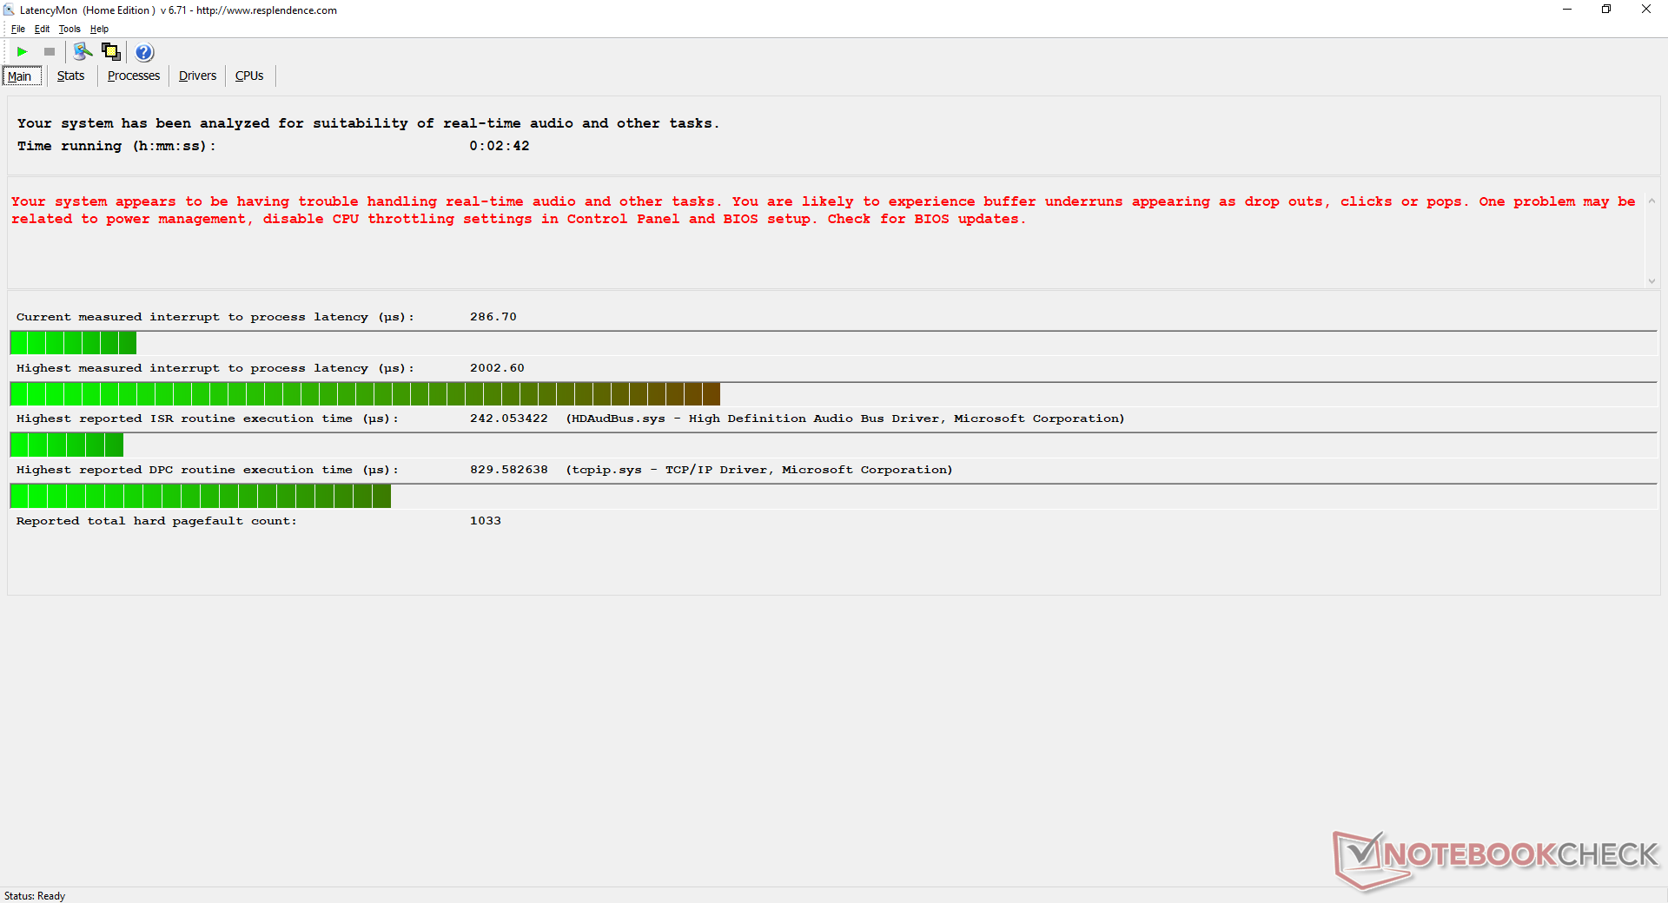The image size is (1668, 903).
Task: Click the current interrupt latency bar
Action: click(833, 343)
